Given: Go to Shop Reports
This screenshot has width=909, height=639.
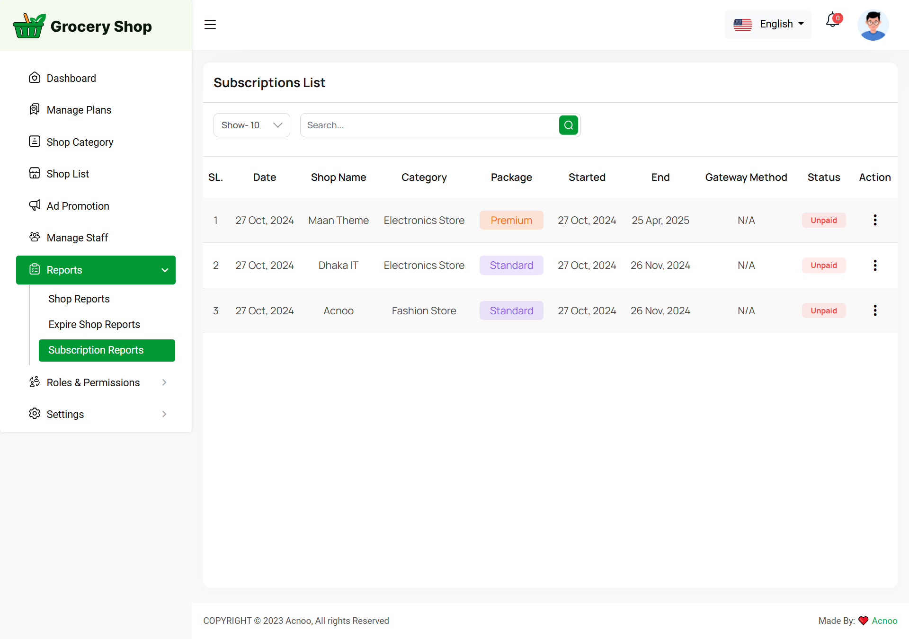Looking at the screenshot, I should [79, 299].
